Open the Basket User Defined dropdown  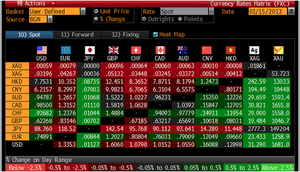83,12
